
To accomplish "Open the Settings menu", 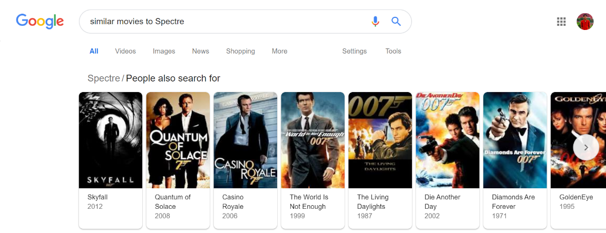I will point(355,51).
